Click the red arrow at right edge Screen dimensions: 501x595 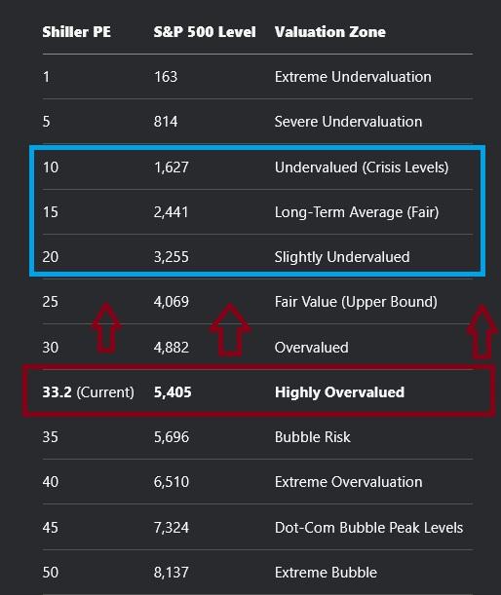[482, 332]
